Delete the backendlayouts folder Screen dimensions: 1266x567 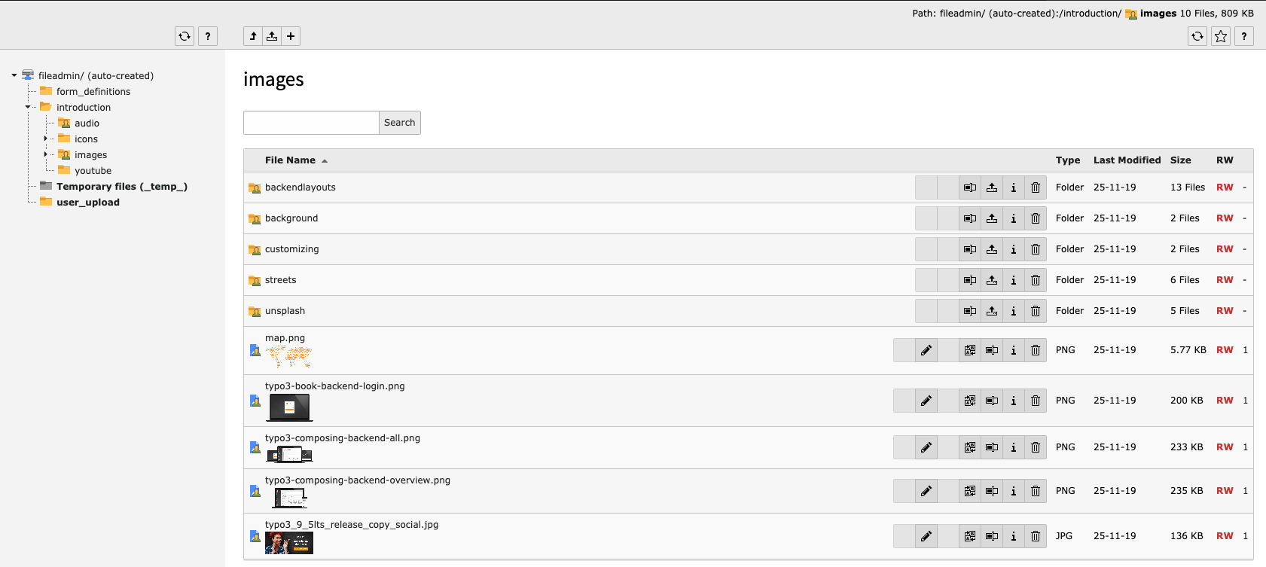coord(1036,187)
